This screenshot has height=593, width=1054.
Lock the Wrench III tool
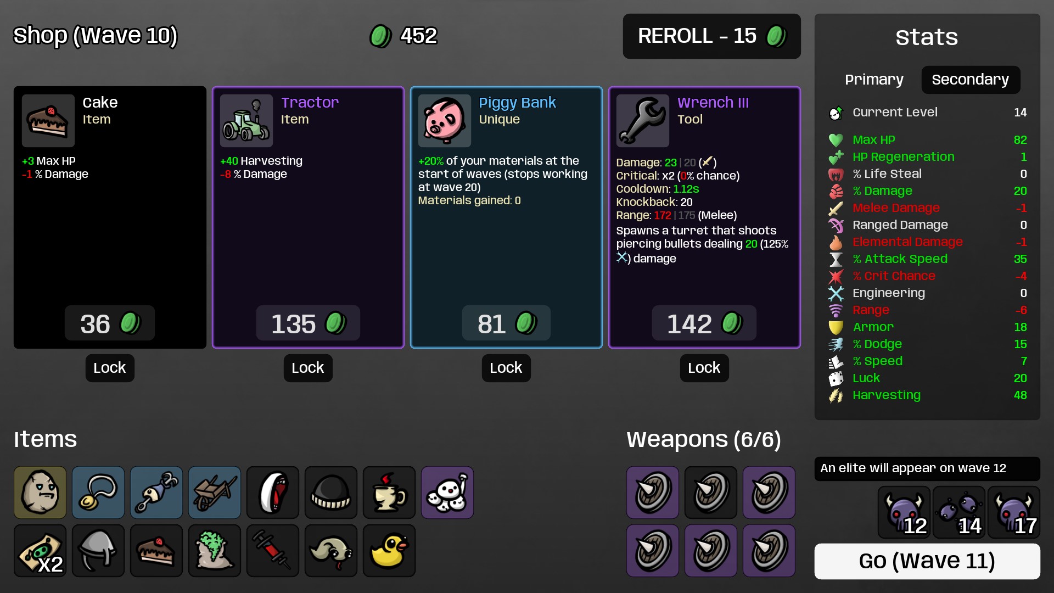pyautogui.click(x=704, y=368)
